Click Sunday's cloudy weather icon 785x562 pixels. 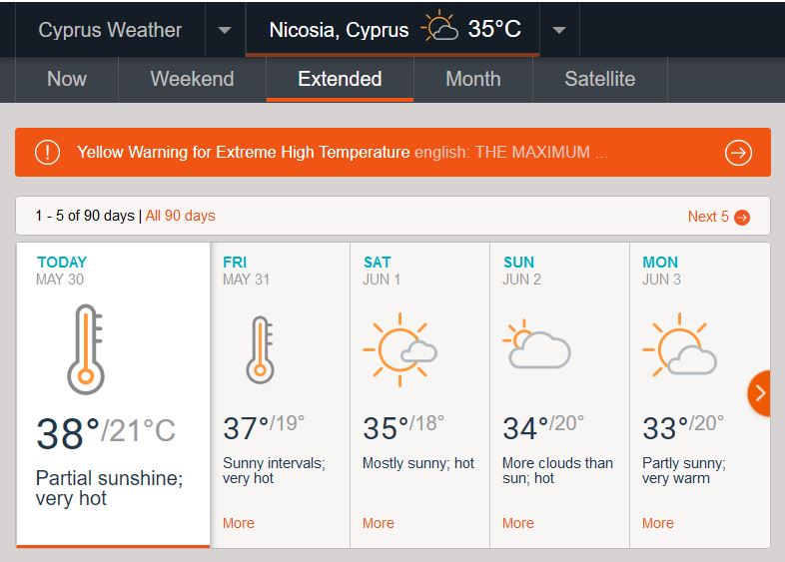coord(536,345)
